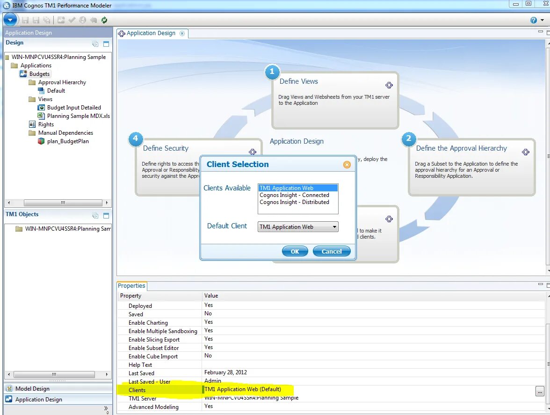The height and width of the screenshot is (415, 550).
Task: Click the new application picture icon in toolbar
Action: point(61,20)
